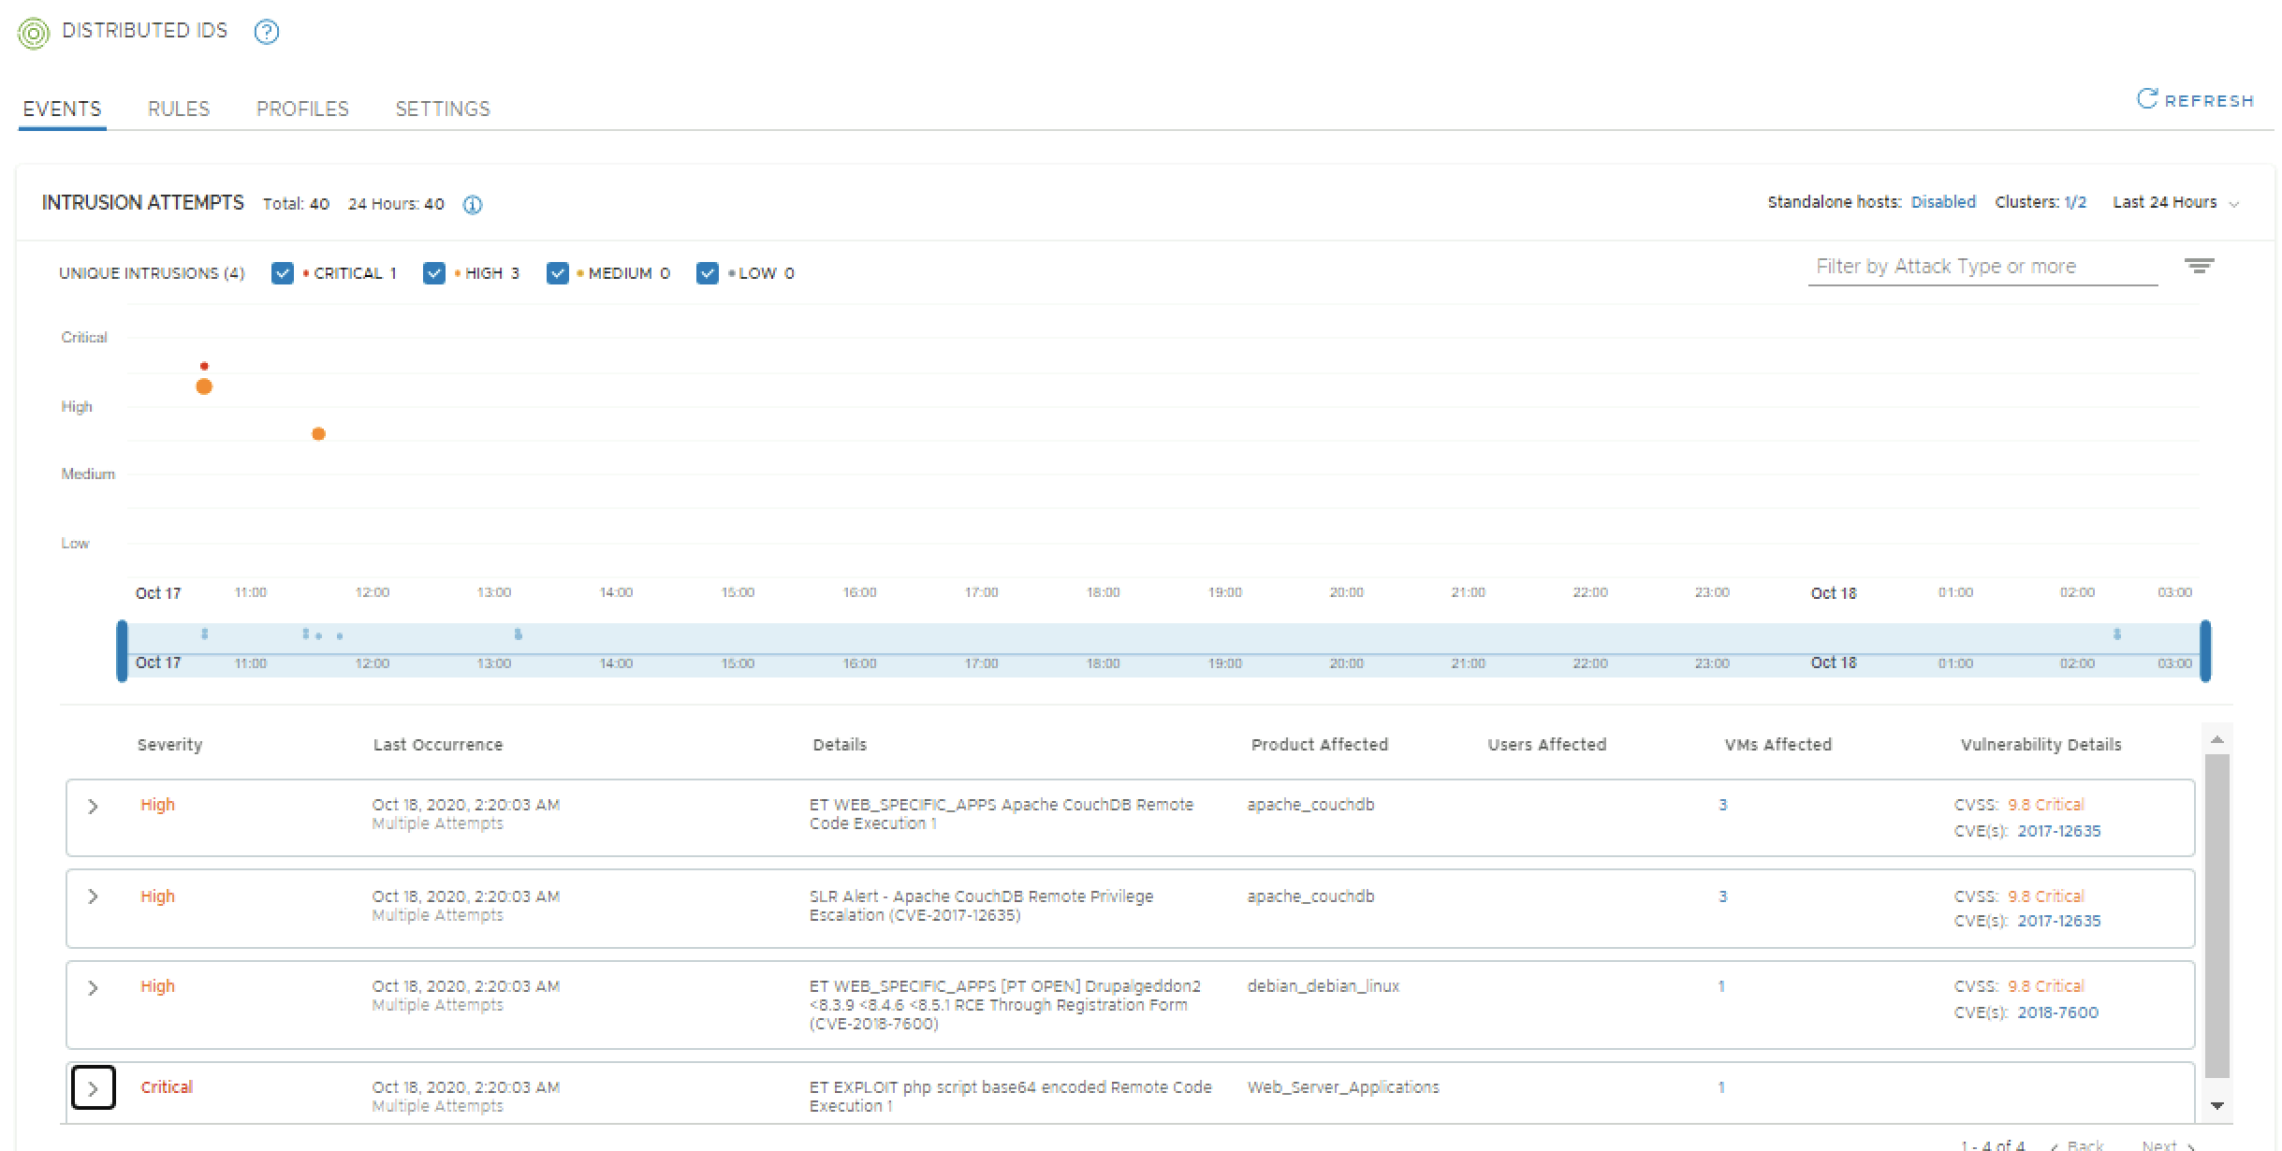2282x1151 pixels.
Task: Uncheck the High severity checkbox
Action: [433, 273]
